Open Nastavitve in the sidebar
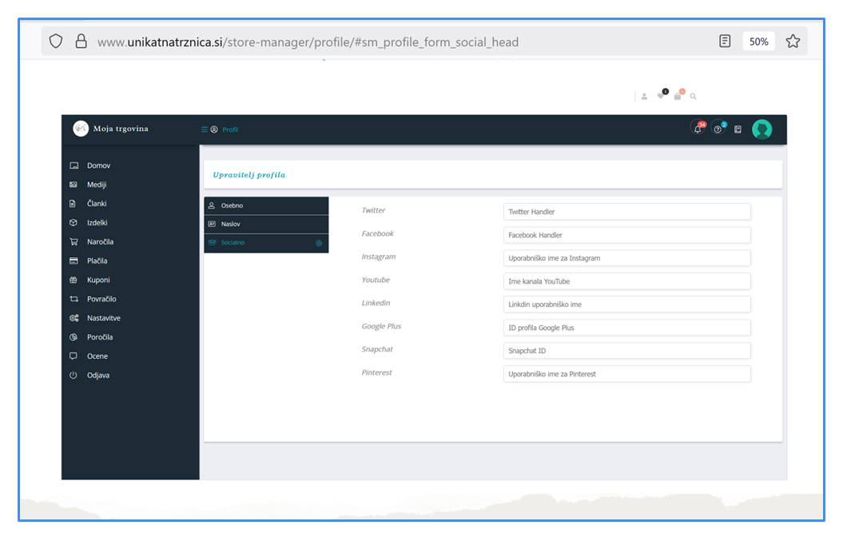The height and width of the screenshot is (545, 843). [104, 318]
